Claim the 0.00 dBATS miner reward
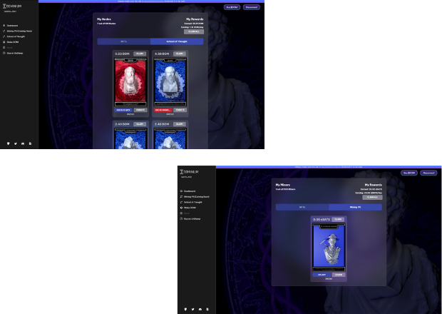442x314 pixels. pyautogui.click(x=338, y=219)
